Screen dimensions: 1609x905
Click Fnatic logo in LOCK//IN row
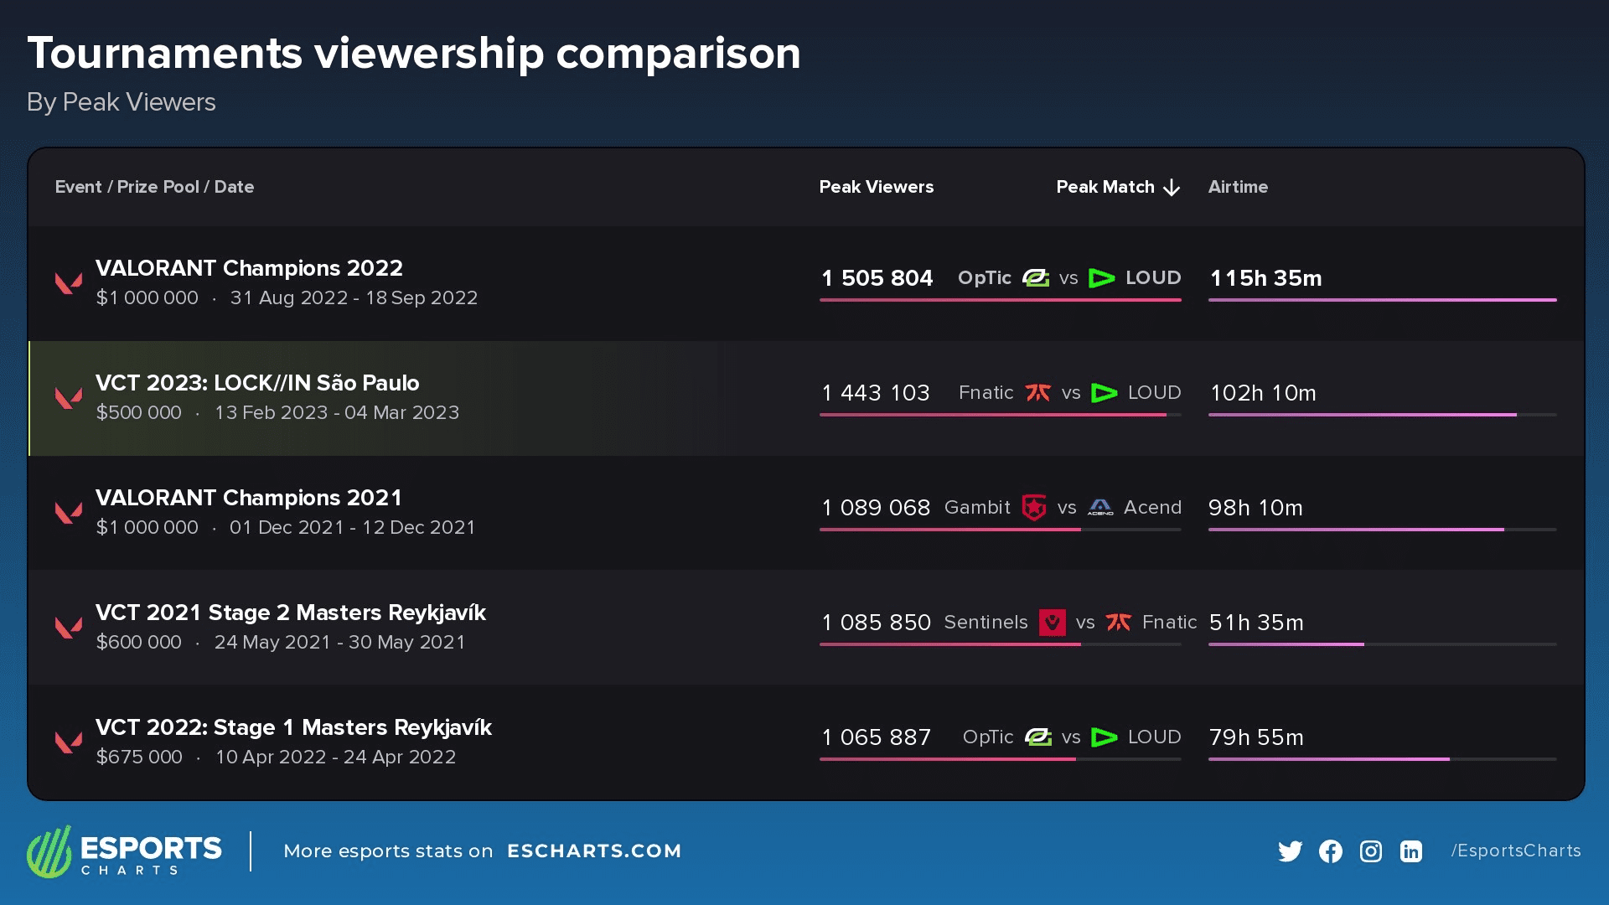coord(1038,393)
